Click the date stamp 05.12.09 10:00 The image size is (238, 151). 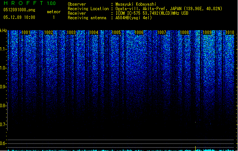point(19,17)
